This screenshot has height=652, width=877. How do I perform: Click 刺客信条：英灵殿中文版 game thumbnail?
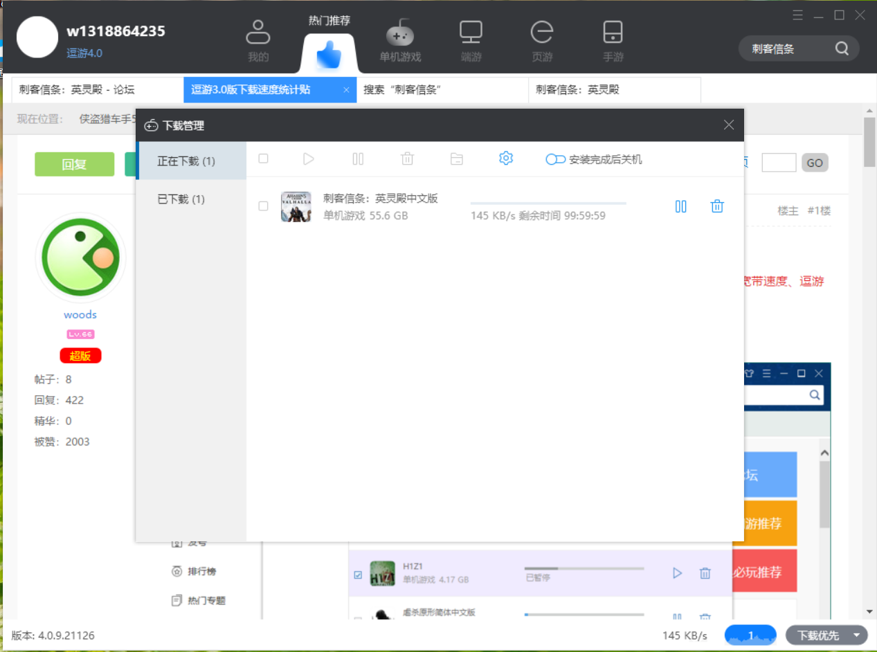coord(296,206)
